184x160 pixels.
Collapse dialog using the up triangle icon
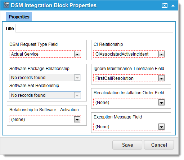(x=173, y=5)
